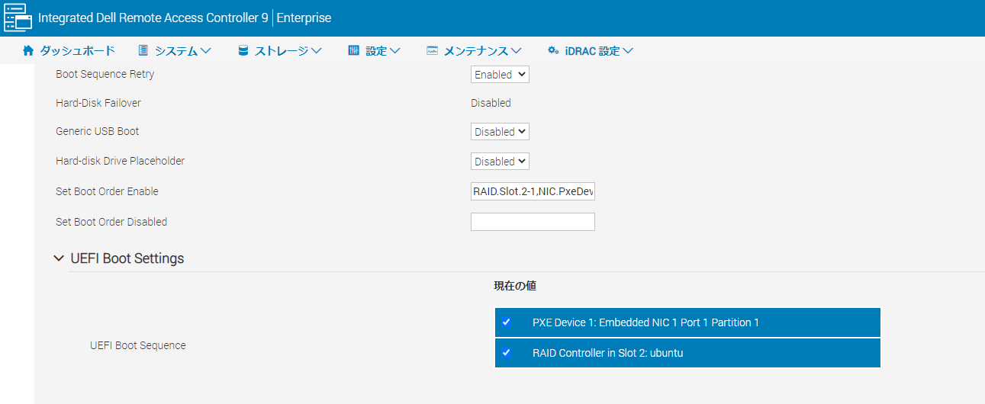Open the Generic USB Boot dropdown
This screenshot has width=985, height=404.
(500, 132)
